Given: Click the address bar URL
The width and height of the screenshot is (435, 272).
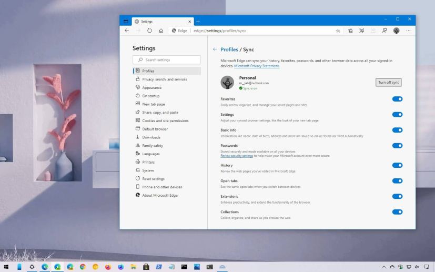Looking at the screenshot, I should pyautogui.click(x=220, y=31).
